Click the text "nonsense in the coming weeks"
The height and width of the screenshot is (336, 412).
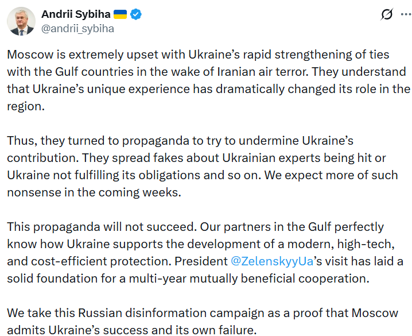[94, 192]
